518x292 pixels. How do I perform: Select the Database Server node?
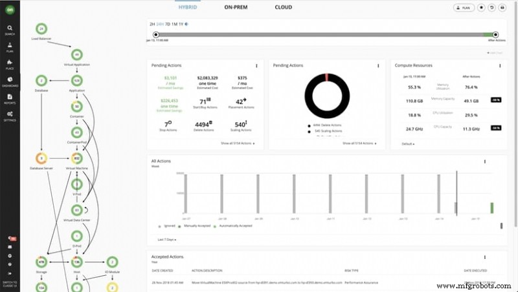[x=41, y=158]
